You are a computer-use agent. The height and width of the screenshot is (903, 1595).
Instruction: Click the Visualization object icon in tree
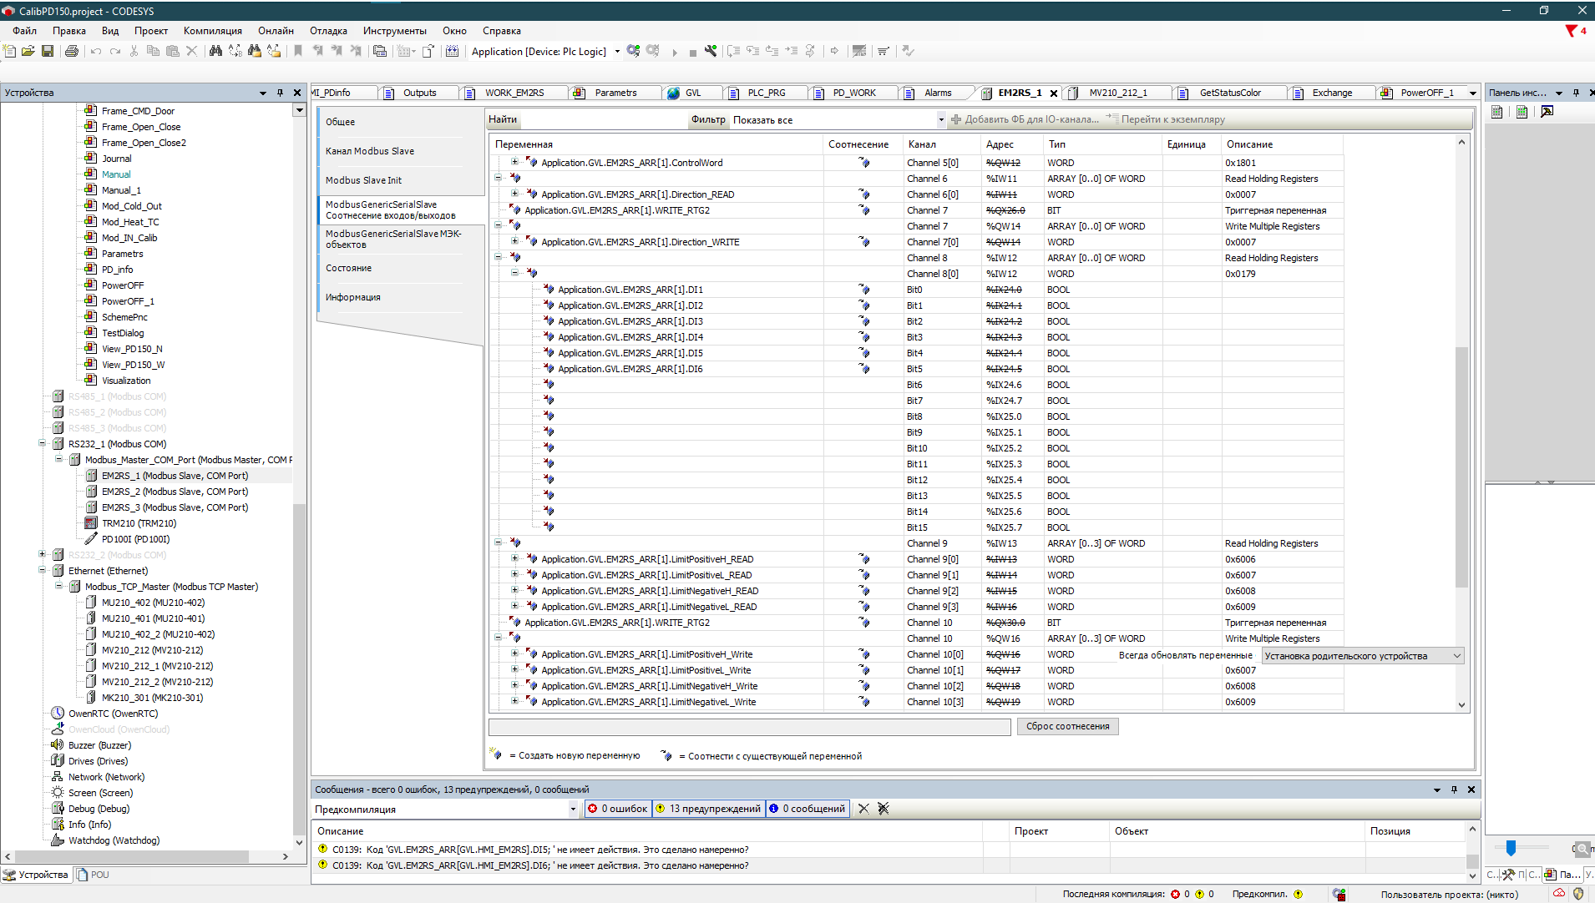point(91,381)
